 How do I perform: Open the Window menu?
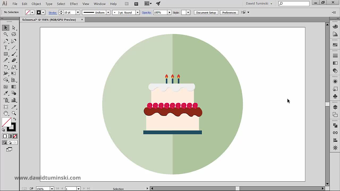[100, 4]
